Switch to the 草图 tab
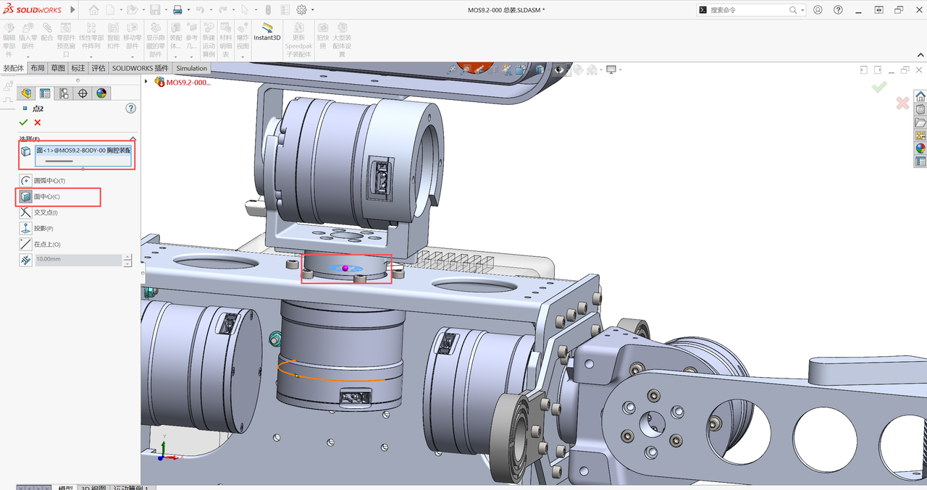The image size is (927, 490). click(58, 68)
